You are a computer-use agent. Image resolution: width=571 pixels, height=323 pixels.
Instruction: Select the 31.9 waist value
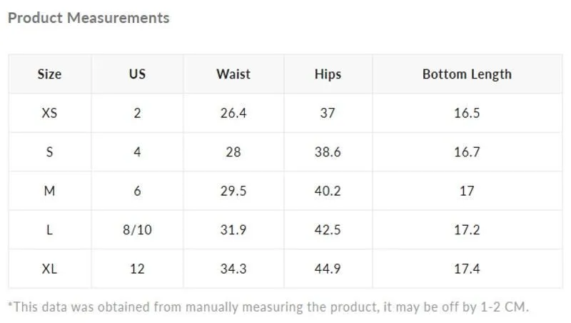tap(233, 229)
